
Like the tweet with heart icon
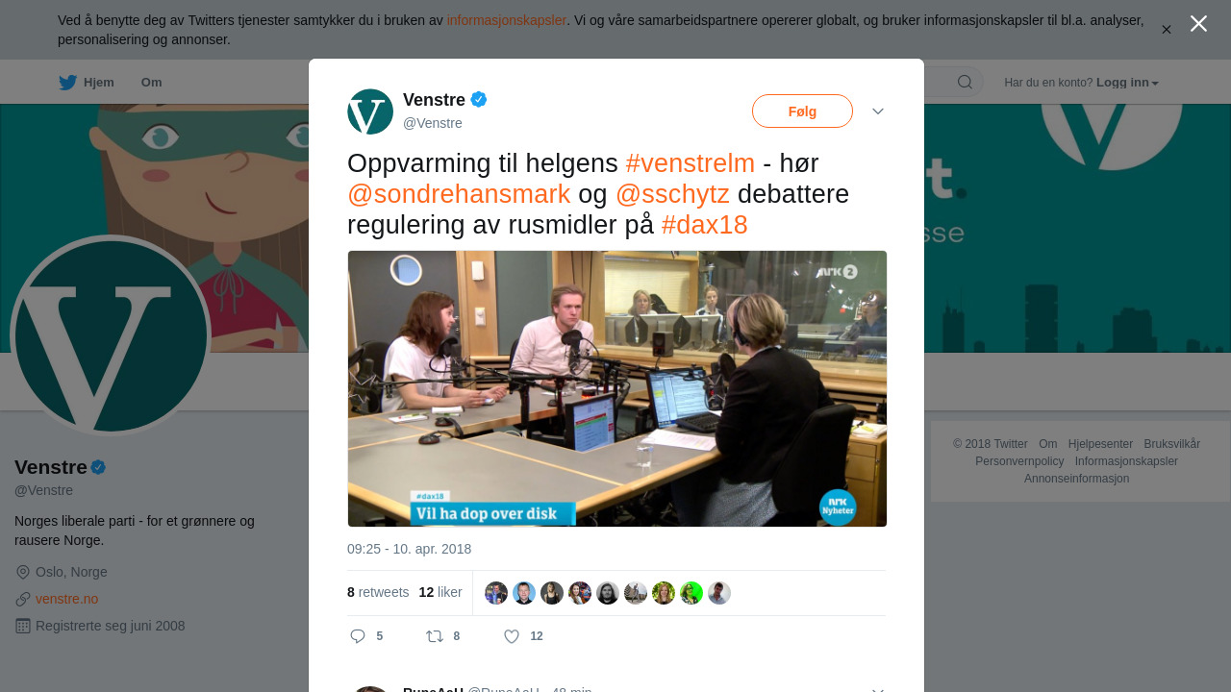[x=522, y=636]
